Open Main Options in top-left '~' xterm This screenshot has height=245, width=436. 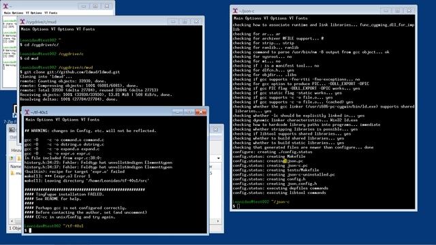(x=14, y=13)
